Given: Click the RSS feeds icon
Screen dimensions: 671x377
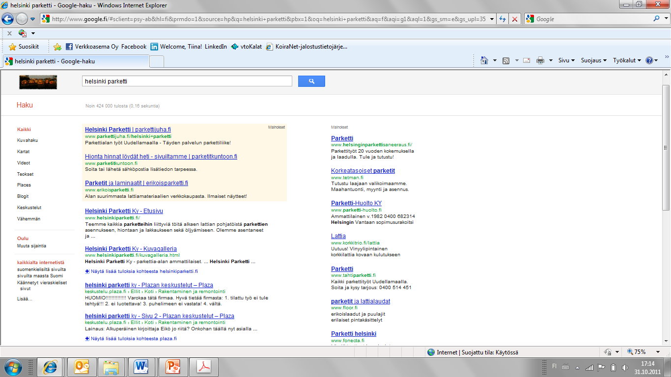Looking at the screenshot, I should click(x=506, y=60).
